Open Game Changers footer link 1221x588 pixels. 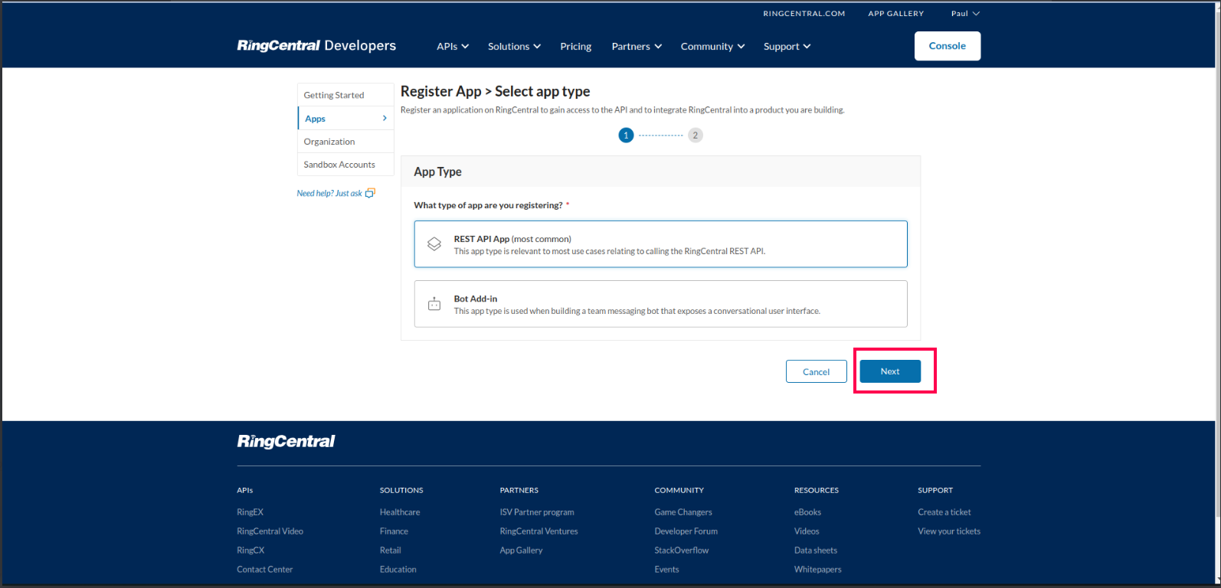click(x=683, y=512)
